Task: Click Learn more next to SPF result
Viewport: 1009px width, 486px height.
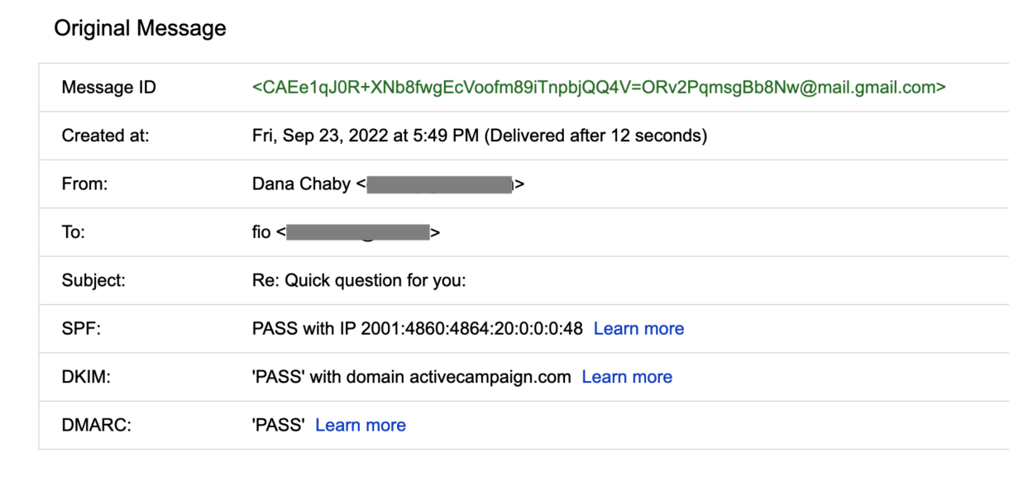Action: (638, 328)
